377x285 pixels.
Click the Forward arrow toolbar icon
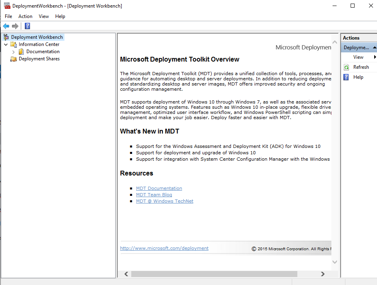coord(15,26)
